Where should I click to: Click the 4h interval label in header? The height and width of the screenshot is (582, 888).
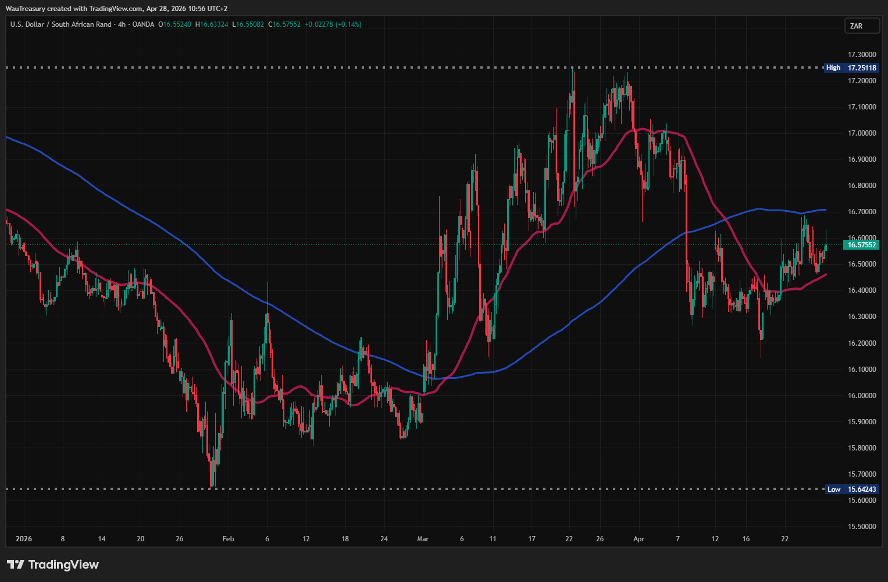pos(122,24)
